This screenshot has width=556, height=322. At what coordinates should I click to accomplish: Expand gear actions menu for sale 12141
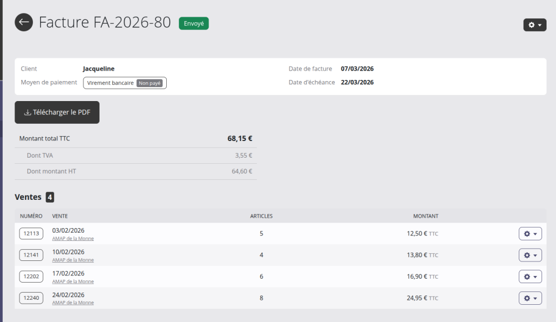pyautogui.click(x=530, y=255)
